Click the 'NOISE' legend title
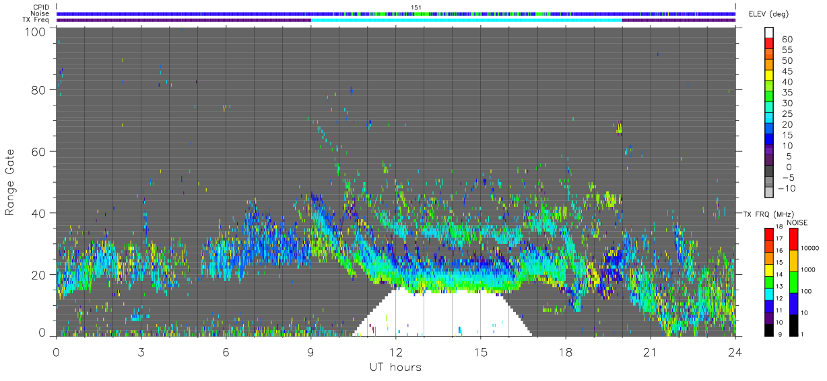This screenshot has height=381, width=827. (x=797, y=222)
